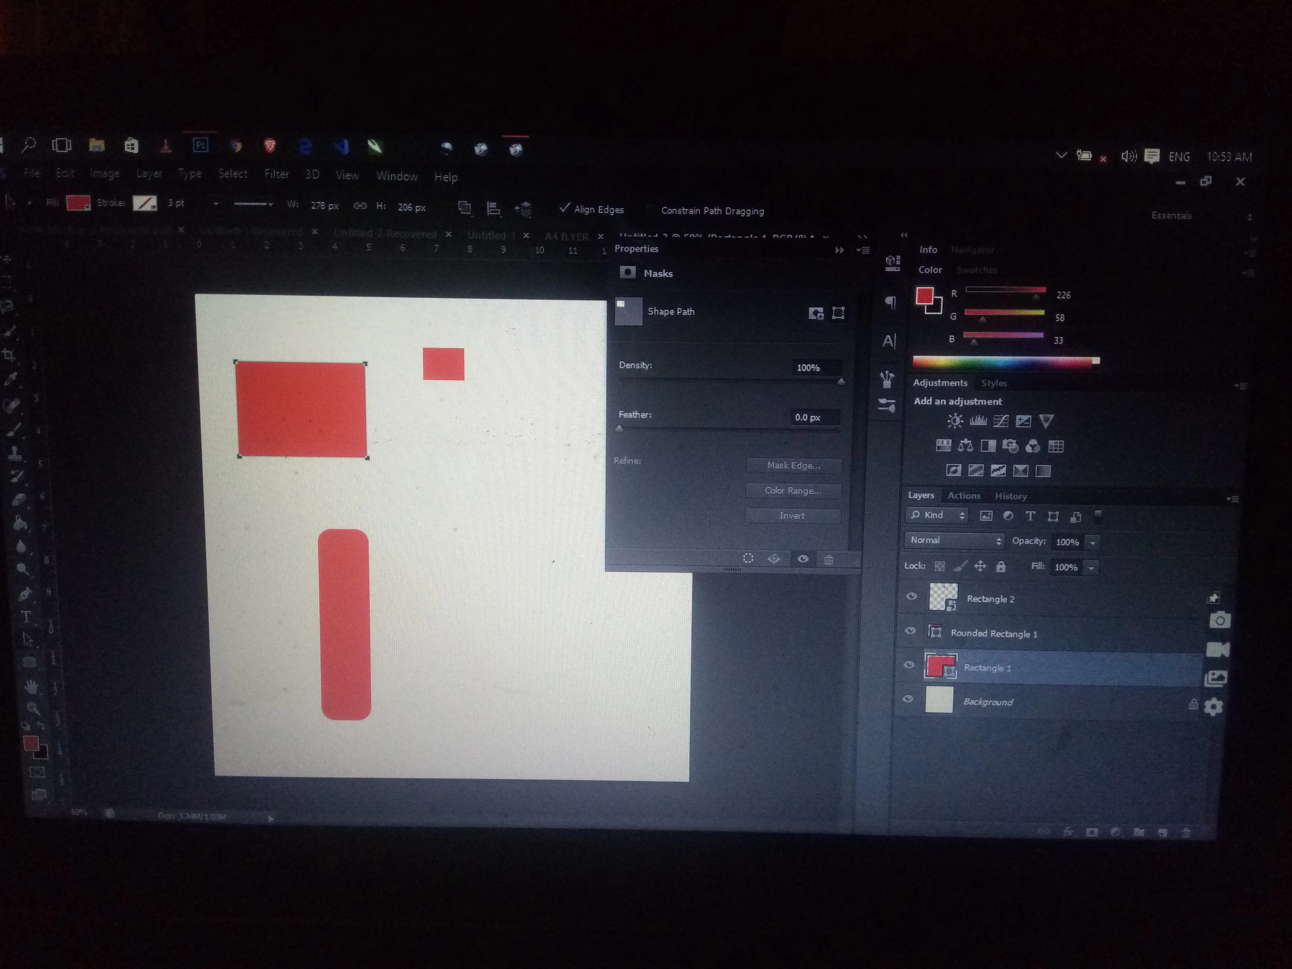
Task: Open the Kind layer filter dropdown
Action: tap(937, 515)
